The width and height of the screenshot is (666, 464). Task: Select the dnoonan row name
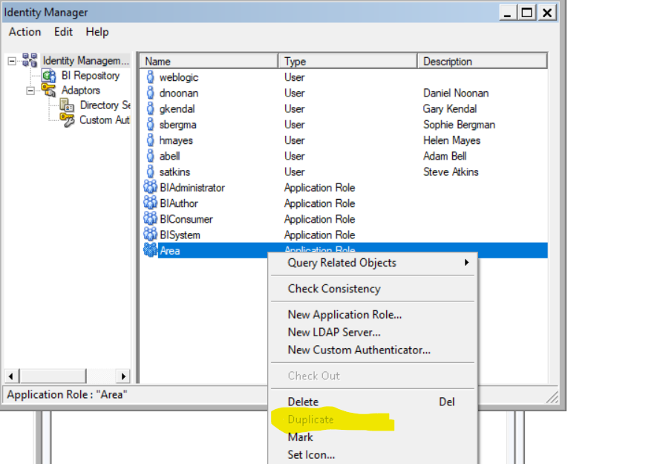179,93
